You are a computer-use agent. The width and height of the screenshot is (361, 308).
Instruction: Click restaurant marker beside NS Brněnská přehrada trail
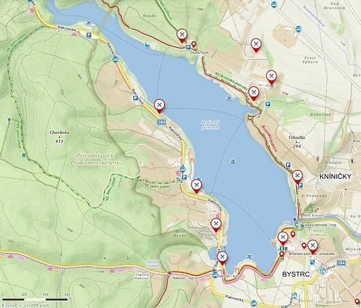[x=253, y=93]
